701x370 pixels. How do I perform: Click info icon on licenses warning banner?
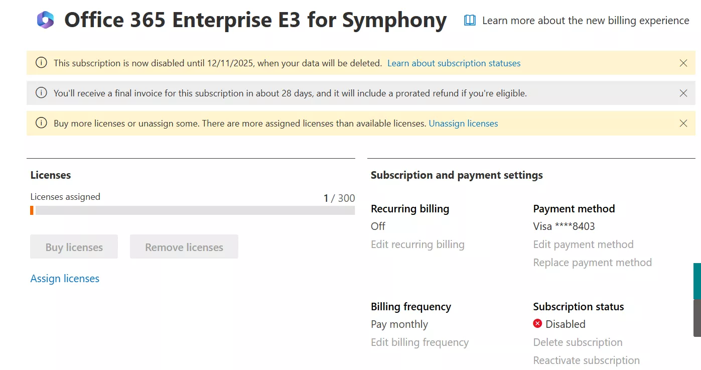[x=41, y=124]
